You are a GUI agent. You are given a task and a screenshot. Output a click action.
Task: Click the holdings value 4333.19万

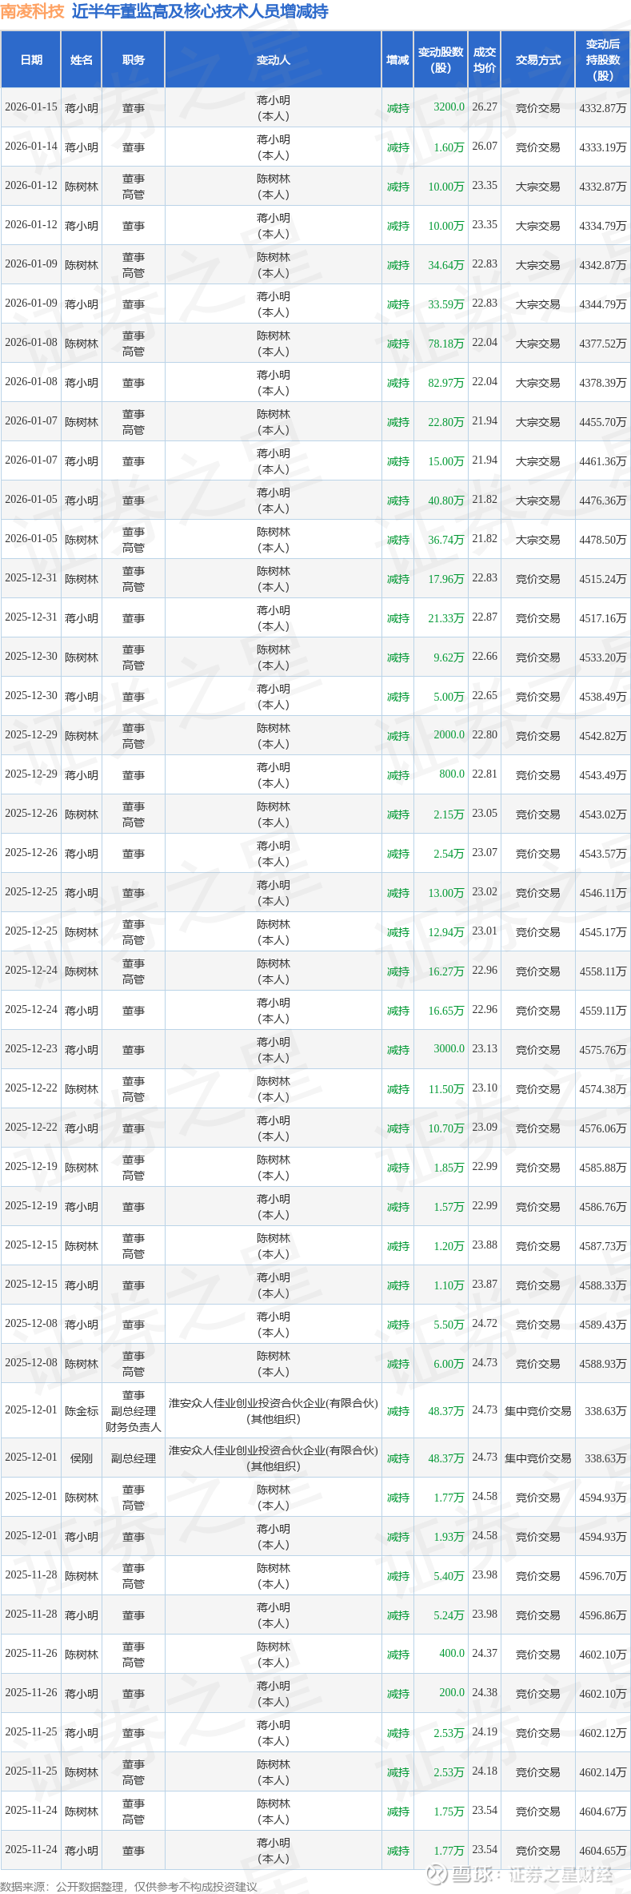603,147
